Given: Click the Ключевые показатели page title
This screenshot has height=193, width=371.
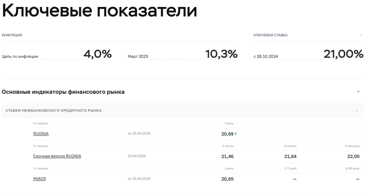Looking at the screenshot, I should [x=99, y=10].
